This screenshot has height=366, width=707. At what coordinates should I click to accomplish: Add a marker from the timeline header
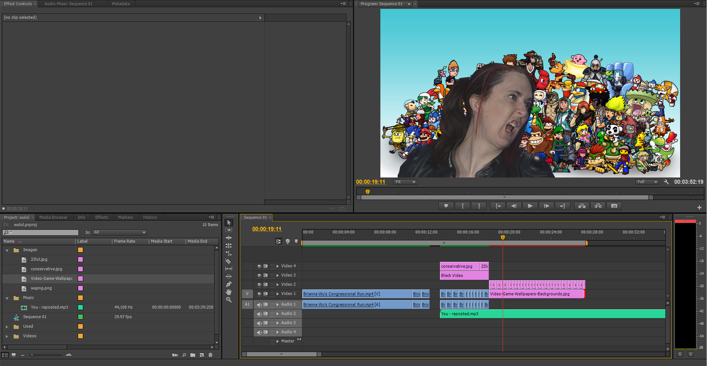point(296,242)
